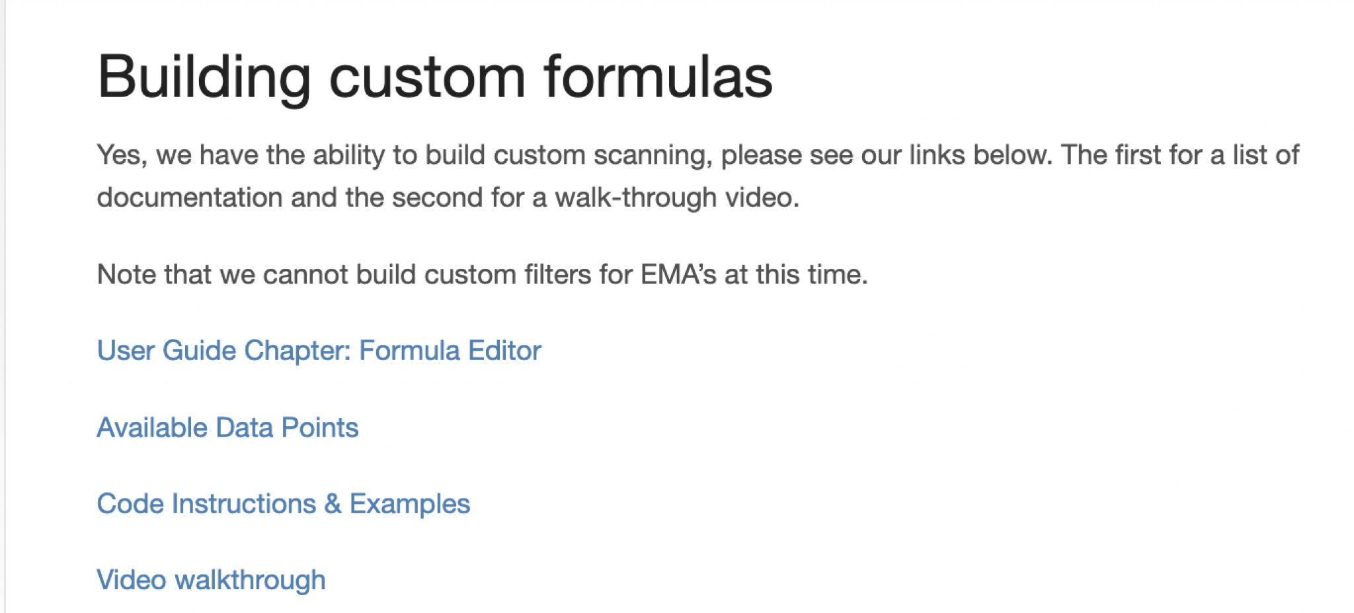Click the word "formulas" in the heading
This screenshot has height=613, width=1354.
658,77
